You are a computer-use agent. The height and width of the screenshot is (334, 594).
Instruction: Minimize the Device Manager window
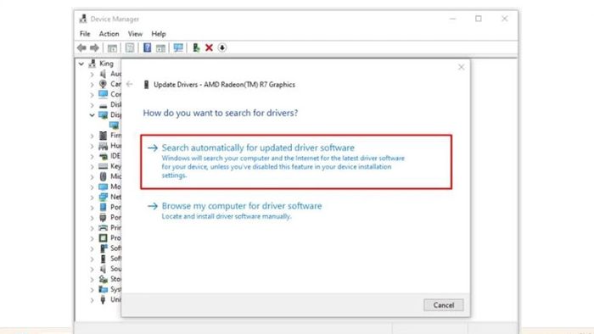[x=452, y=19]
